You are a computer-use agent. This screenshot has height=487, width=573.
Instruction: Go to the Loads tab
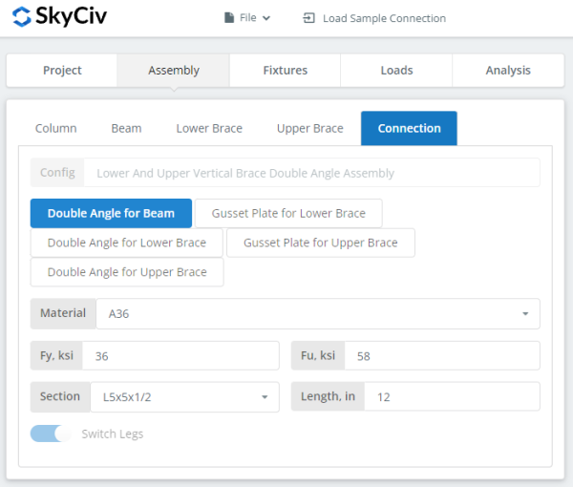click(x=396, y=70)
